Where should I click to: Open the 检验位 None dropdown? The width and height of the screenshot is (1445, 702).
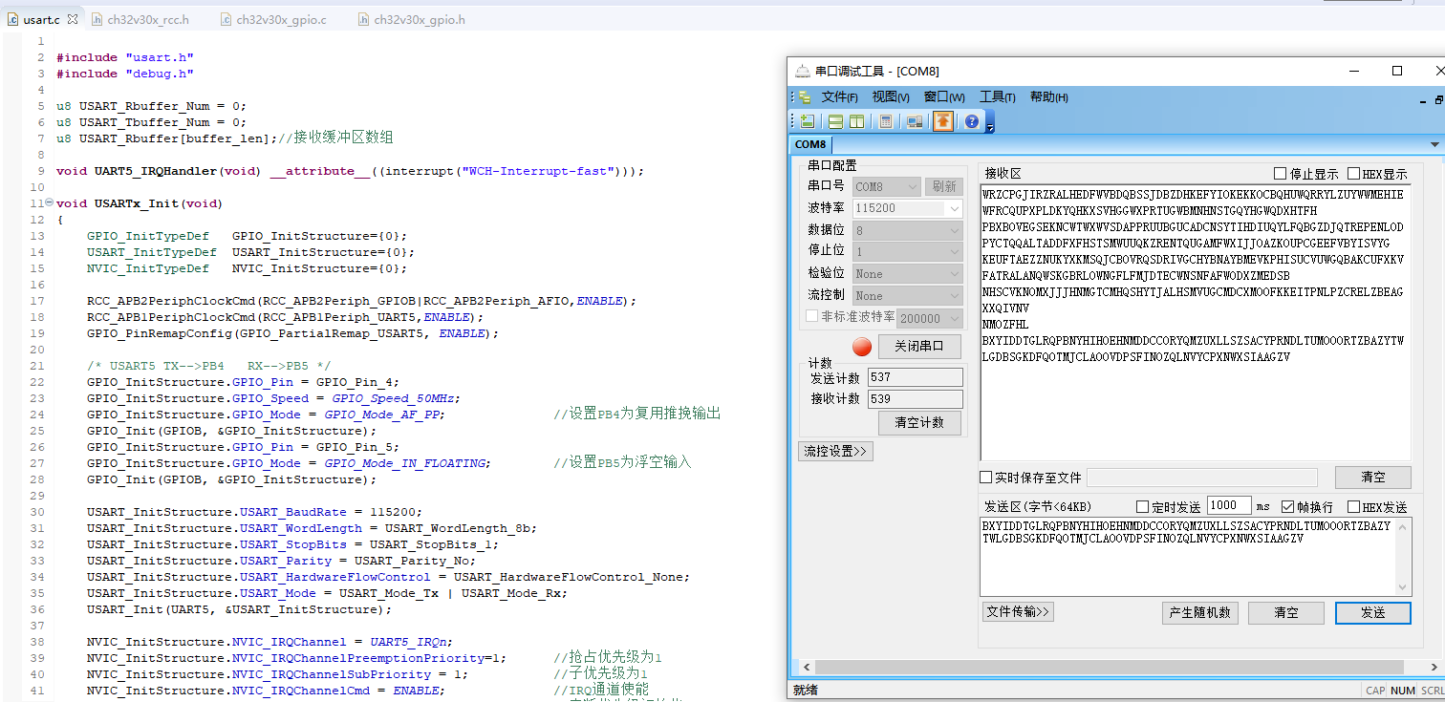click(x=907, y=274)
